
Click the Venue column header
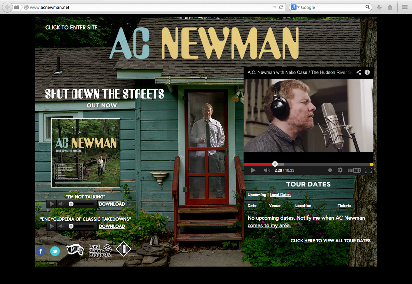click(x=275, y=206)
